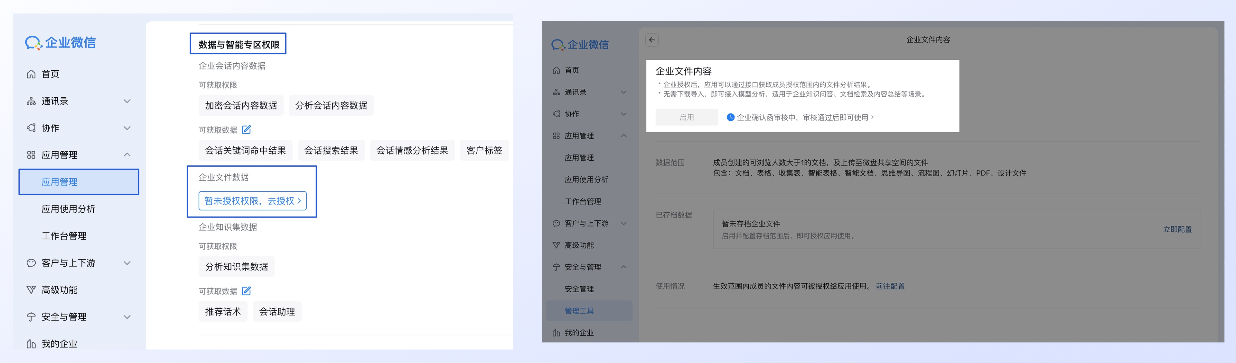
Task: Click edit icon next to 可获取数据 under 企业会话内容数据
Action: coord(247,130)
